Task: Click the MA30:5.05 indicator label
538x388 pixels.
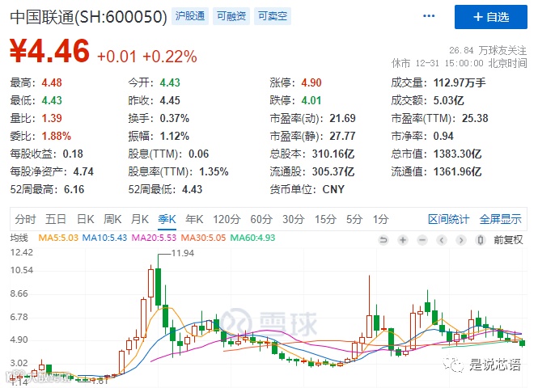Action: click(203, 238)
